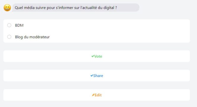Choose the BDM option label text
Image resolution: width=197 pixels, height=107 pixels.
(19, 25)
